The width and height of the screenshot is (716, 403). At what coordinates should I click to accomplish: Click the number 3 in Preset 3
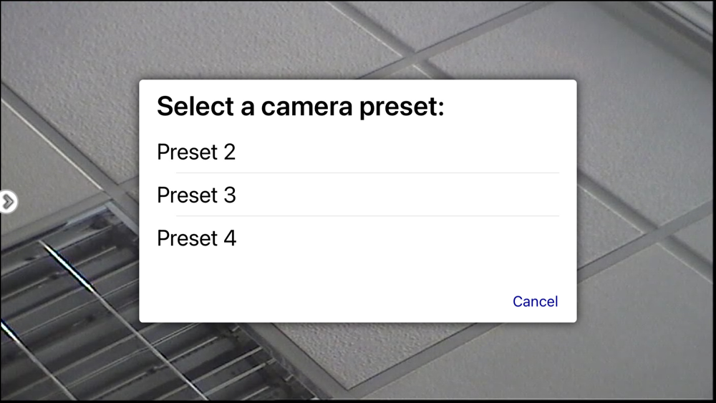pos(229,195)
